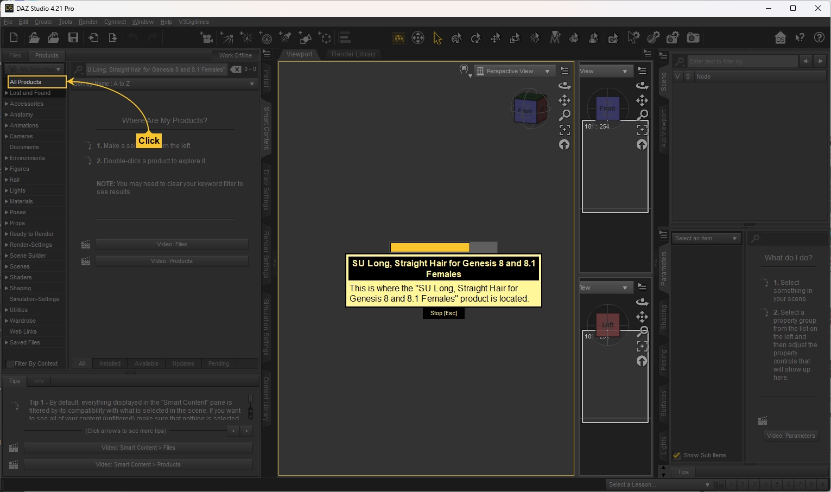This screenshot has height=492, width=831.
Task: Create a new camera from toolbar
Action: click(206, 37)
